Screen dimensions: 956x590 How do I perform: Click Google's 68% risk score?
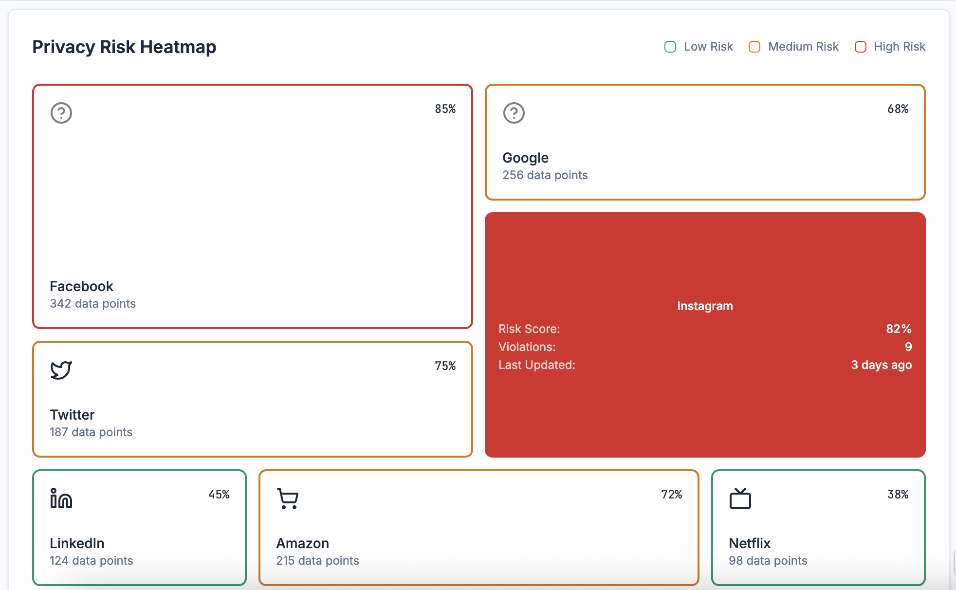[898, 109]
